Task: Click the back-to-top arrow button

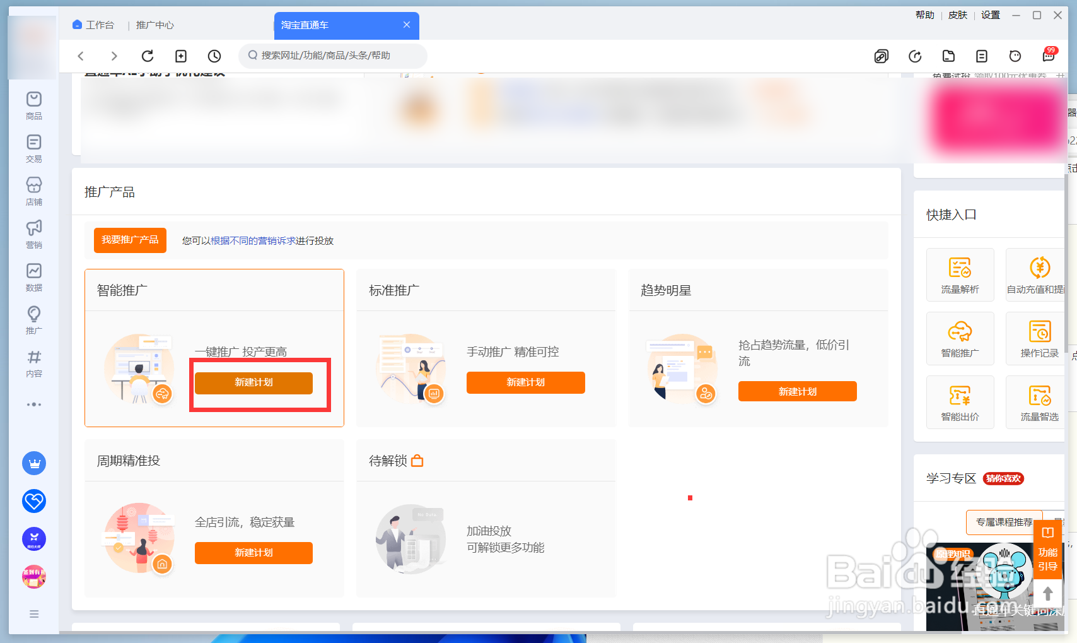Action: (x=1048, y=594)
